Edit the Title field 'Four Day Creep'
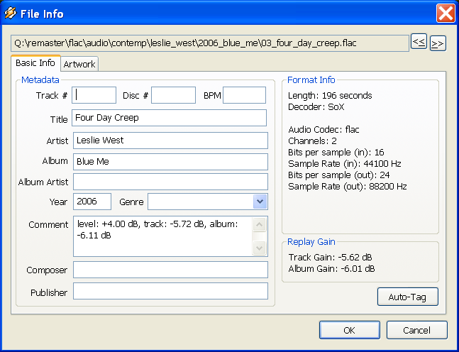459x352 pixels. point(170,118)
